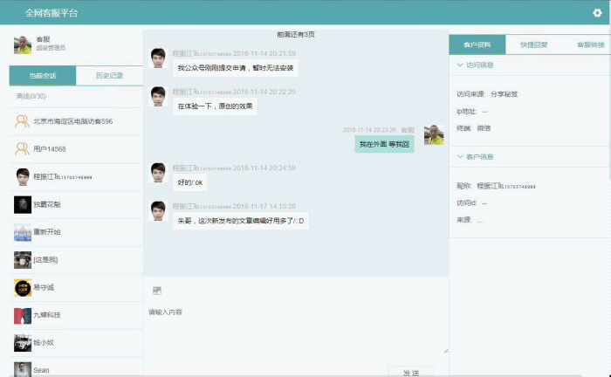Viewport: 611px width, 377px height.
Task: Click the 全网客服平台 title
Action: 51,13
